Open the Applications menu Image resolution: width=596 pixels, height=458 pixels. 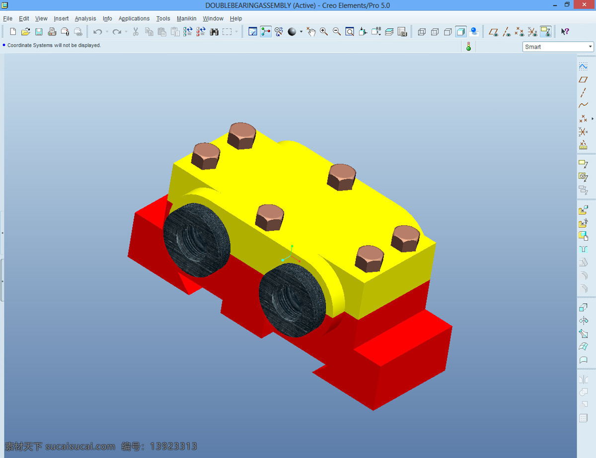point(134,18)
